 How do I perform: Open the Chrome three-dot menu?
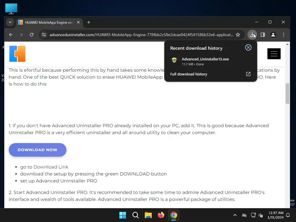pos(283,35)
